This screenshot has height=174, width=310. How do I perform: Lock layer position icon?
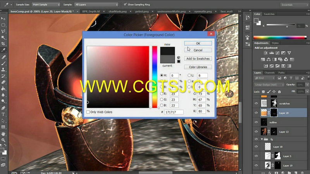pos(274,92)
